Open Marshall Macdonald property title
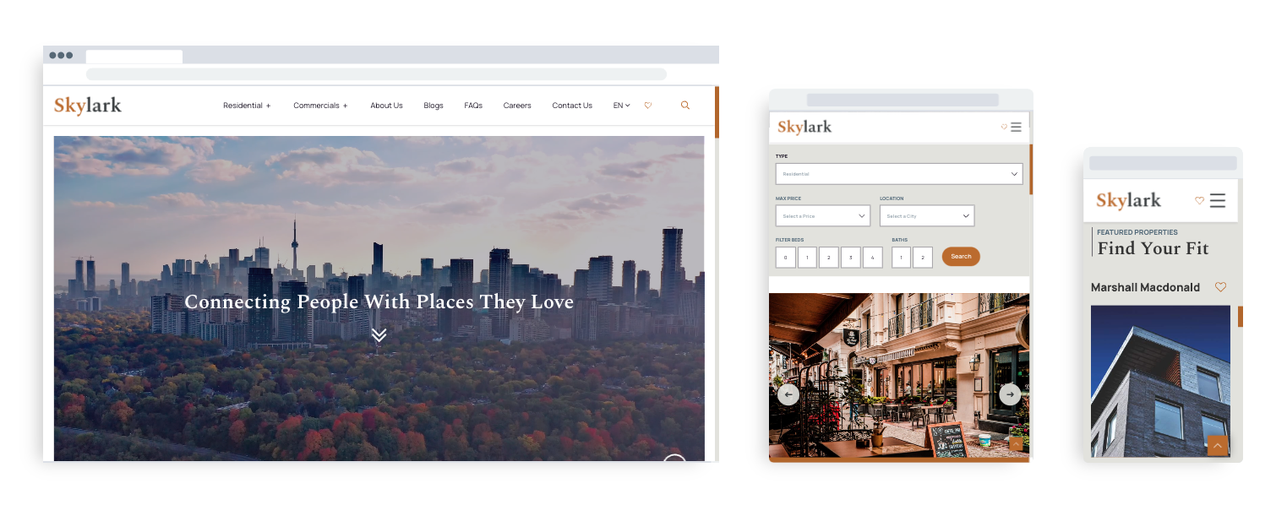 [x=1145, y=287]
